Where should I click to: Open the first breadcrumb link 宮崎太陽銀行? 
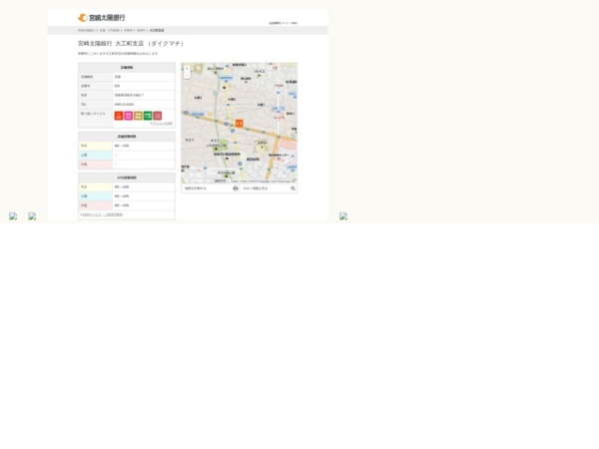coord(86,30)
